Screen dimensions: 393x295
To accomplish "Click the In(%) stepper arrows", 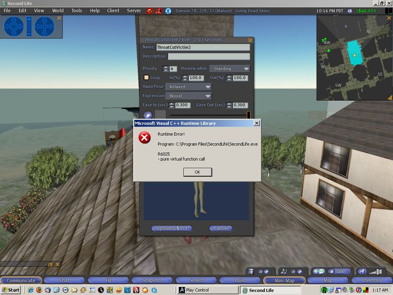I will (x=185, y=78).
